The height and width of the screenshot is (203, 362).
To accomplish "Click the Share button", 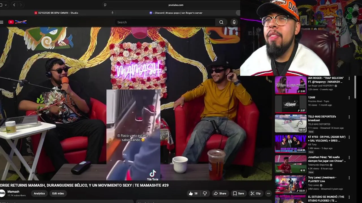I will [x=220, y=193].
